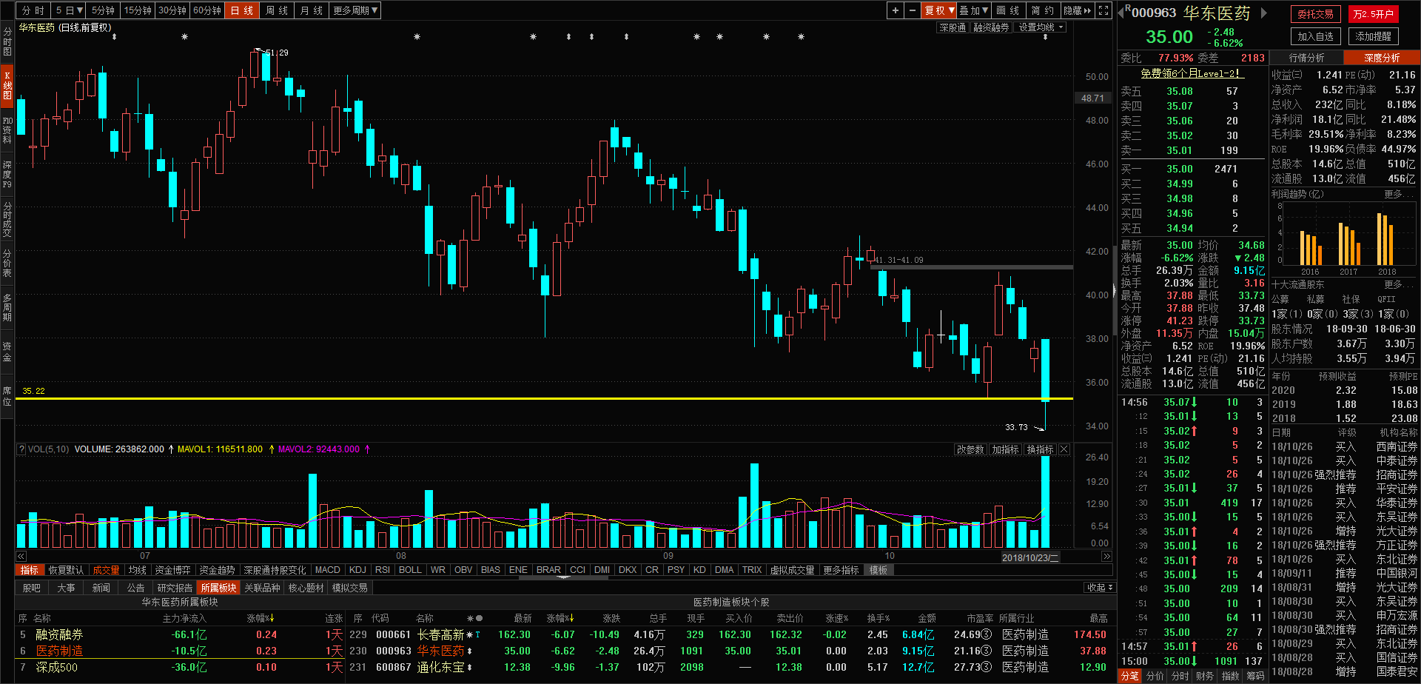Open 分价表 sidebar item
This screenshot has width=1421, height=684.
coord(7,263)
